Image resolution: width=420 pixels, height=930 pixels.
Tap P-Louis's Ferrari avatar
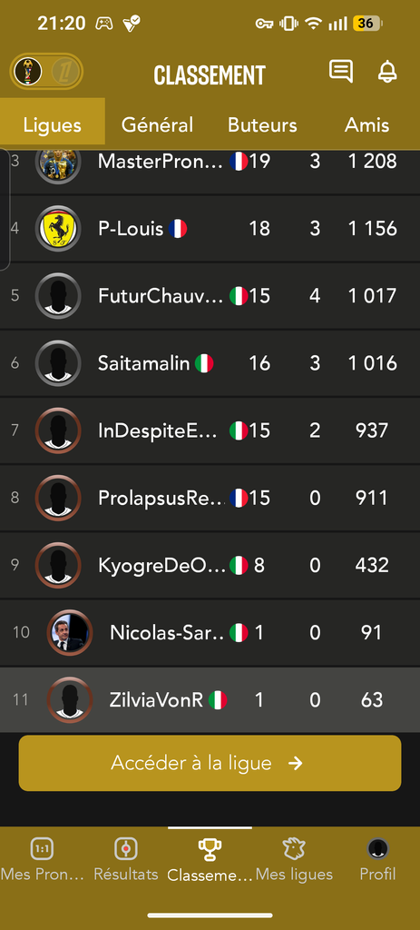[58, 228]
